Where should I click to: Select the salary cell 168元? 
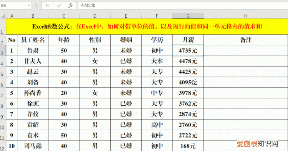click(188, 146)
